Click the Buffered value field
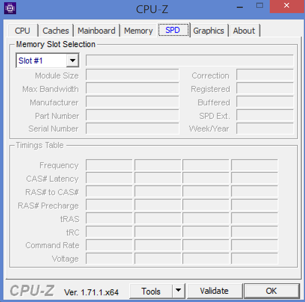This screenshot has width=305, height=302. 265,102
